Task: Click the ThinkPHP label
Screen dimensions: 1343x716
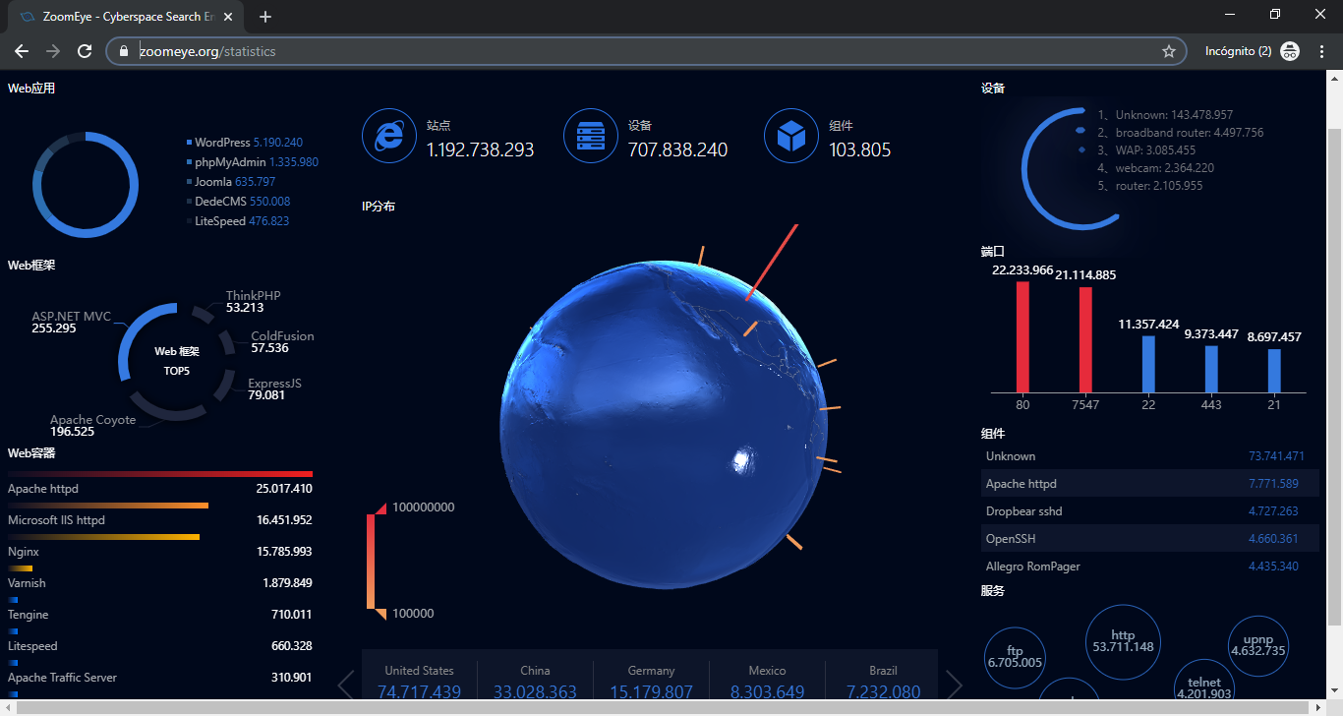Action: (x=253, y=296)
